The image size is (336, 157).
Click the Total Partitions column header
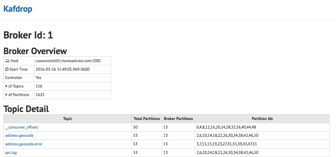click(147, 119)
